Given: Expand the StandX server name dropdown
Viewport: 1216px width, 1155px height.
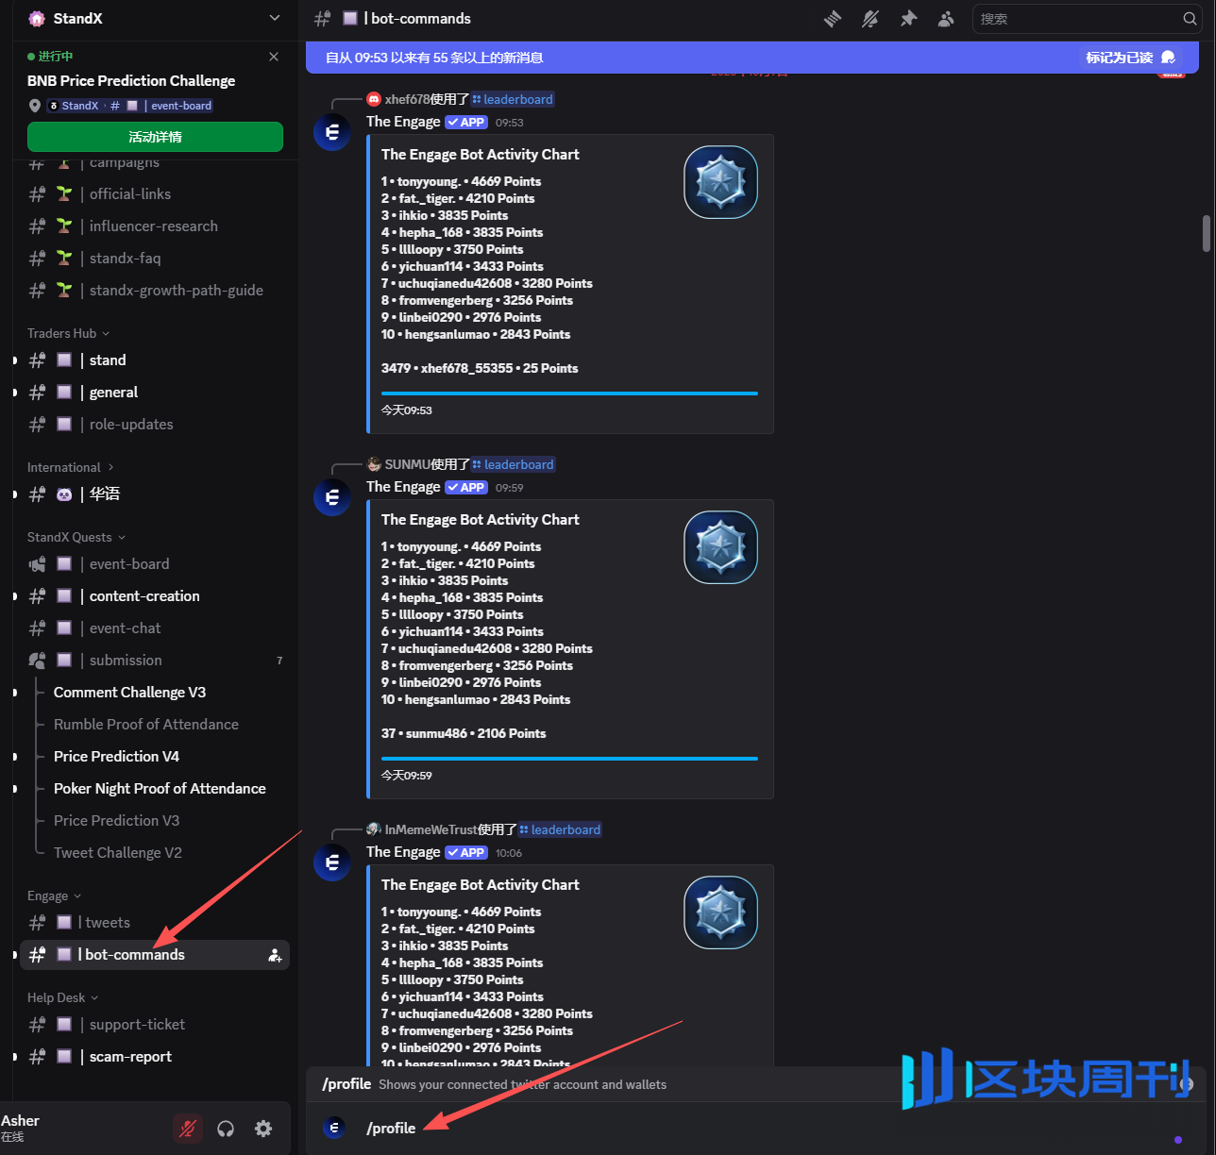Looking at the screenshot, I should pyautogui.click(x=275, y=18).
